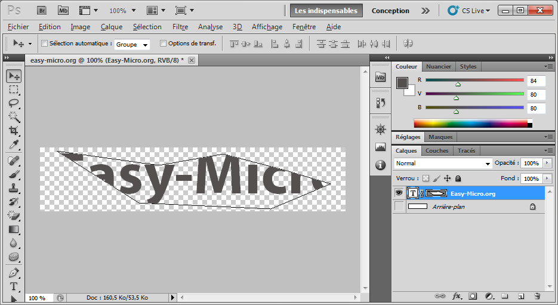558x305 pixels.
Task: Select the Crop tool
Action: click(x=14, y=130)
